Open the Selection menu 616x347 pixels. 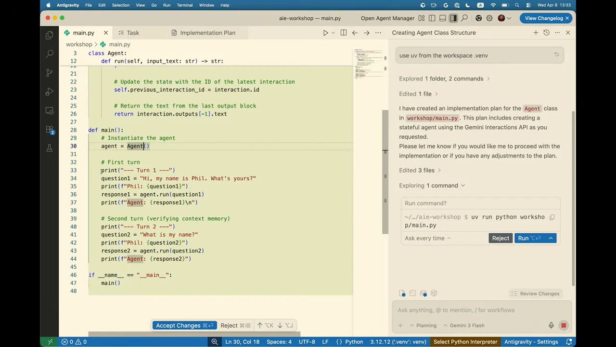pyautogui.click(x=121, y=5)
